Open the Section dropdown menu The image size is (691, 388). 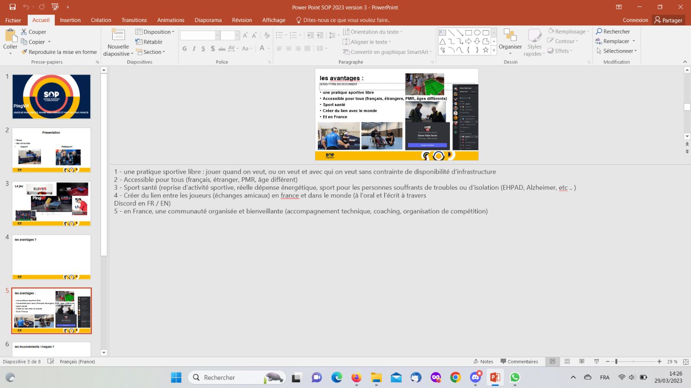point(151,52)
